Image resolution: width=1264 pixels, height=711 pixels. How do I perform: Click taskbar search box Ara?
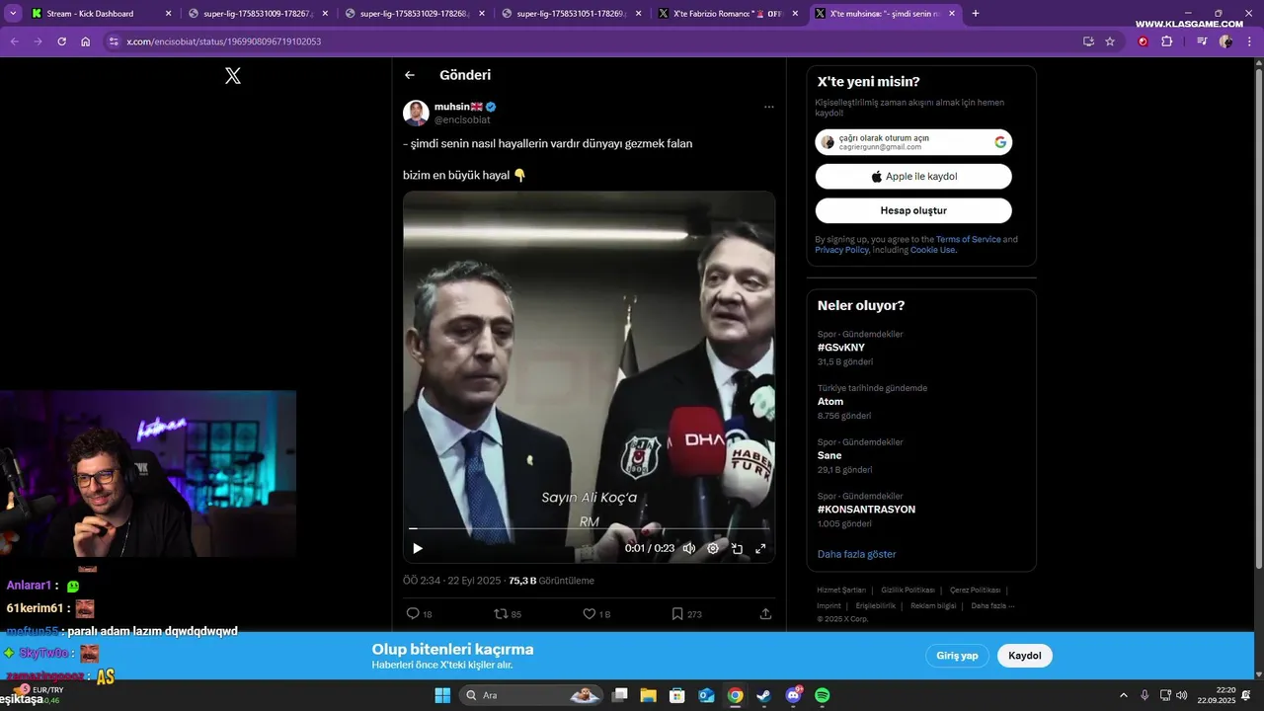click(533, 695)
